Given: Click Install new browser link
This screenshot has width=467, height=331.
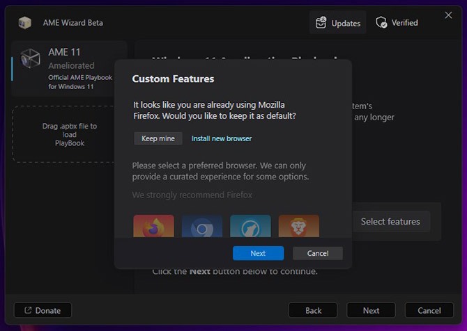Looking at the screenshot, I should 222,138.
